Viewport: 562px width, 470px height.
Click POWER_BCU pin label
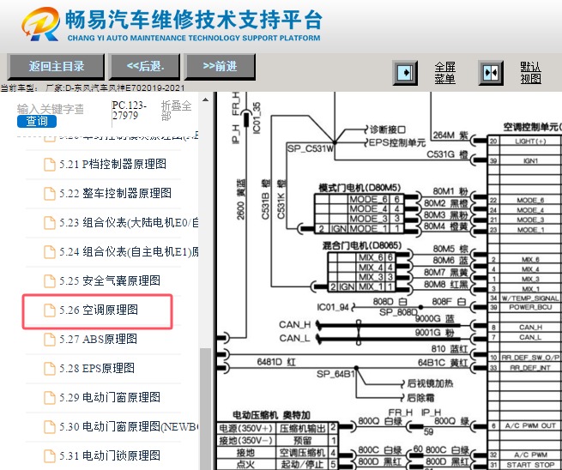coord(530,307)
